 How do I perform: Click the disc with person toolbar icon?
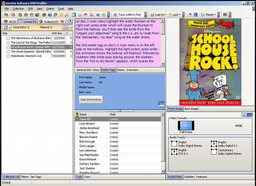32,15
